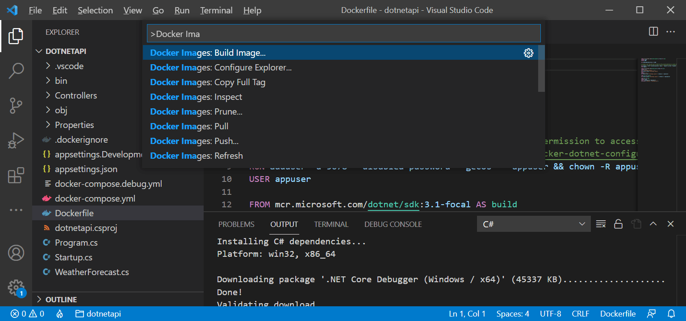The height and width of the screenshot is (321, 686).
Task: Click the Accounts icon in activity bar
Action: [x=16, y=253]
